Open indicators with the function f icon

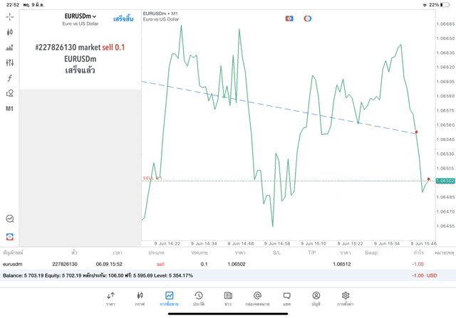(x=10, y=78)
